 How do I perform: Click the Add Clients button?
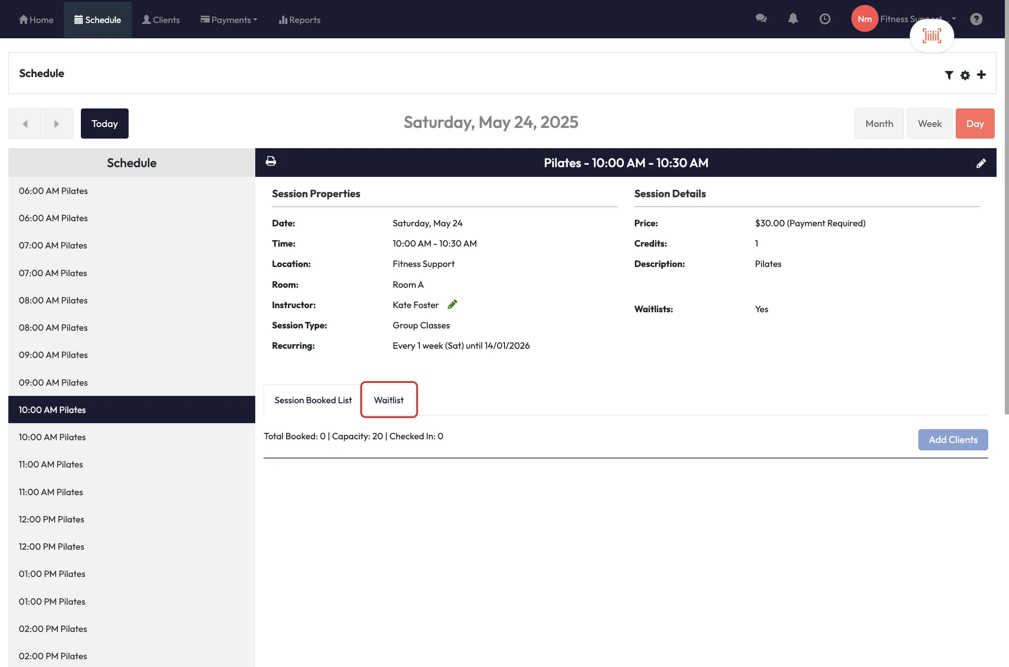(952, 440)
